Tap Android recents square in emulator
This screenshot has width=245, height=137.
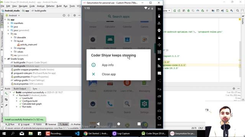pyautogui.click(x=139, y=124)
